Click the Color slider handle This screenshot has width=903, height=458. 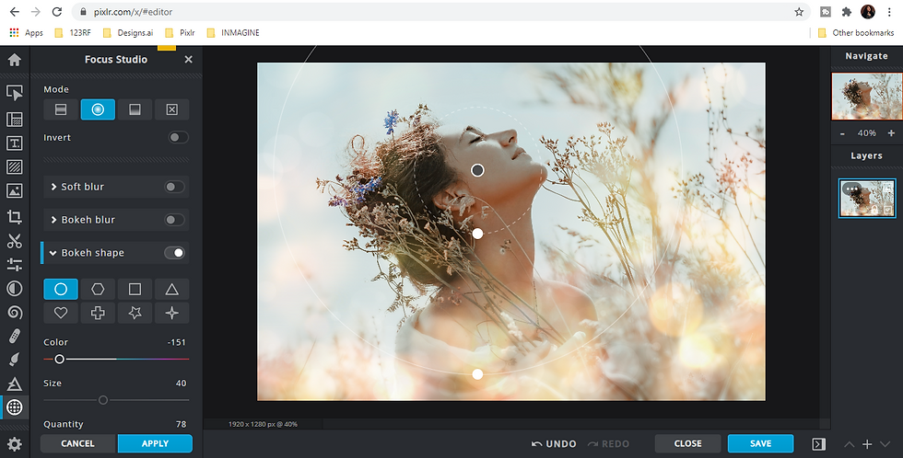[x=59, y=360]
